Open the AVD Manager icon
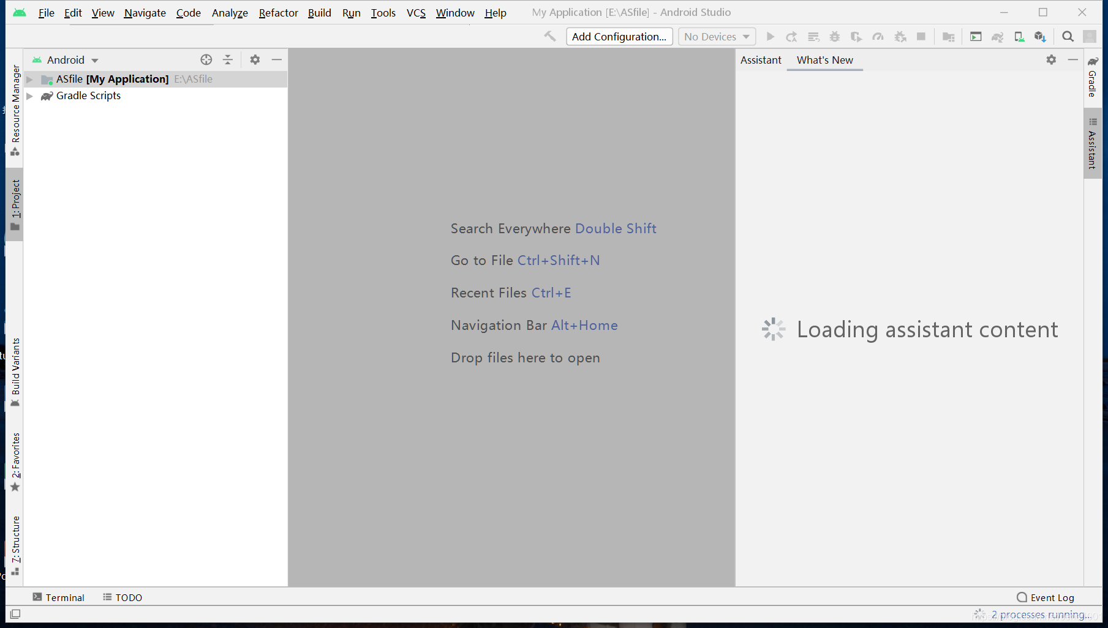The width and height of the screenshot is (1108, 628). (x=1019, y=37)
